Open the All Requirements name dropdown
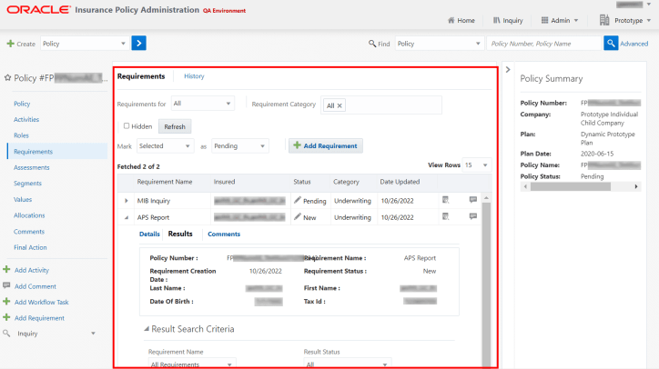This screenshot has width=659, height=369. [192, 364]
